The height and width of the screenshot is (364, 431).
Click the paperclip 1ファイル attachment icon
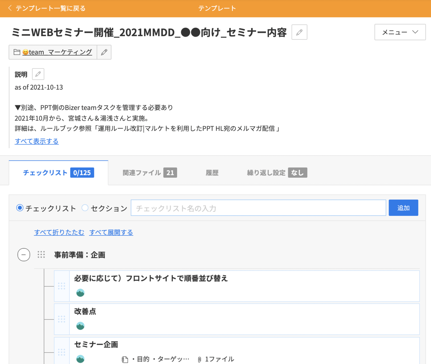click(x=200, y=359)
